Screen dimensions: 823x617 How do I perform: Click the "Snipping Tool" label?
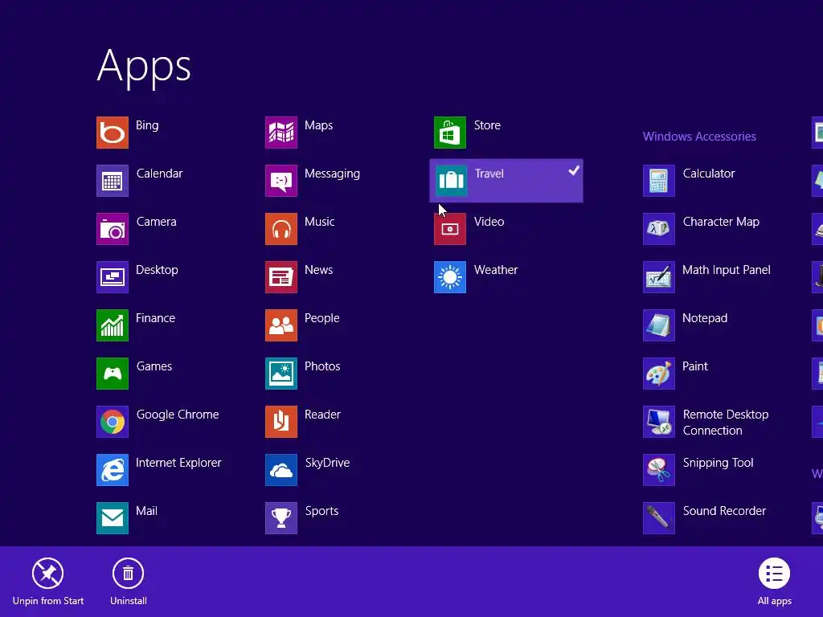pos(718,464)
